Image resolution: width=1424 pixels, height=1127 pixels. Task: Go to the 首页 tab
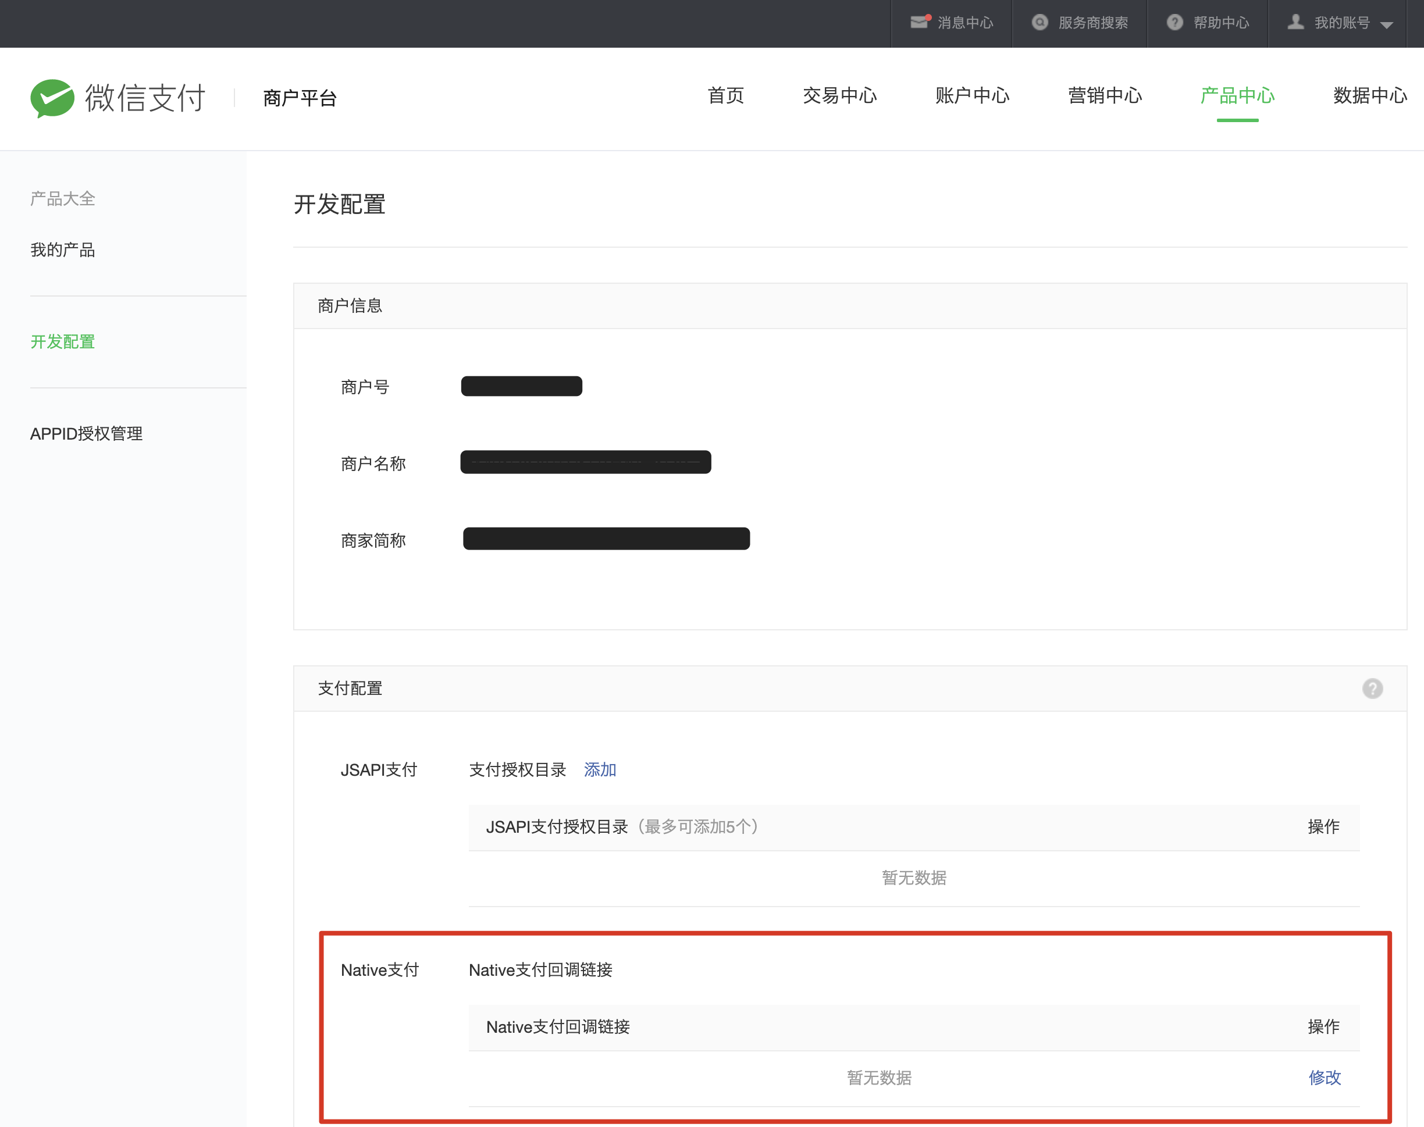click(725, 96)
